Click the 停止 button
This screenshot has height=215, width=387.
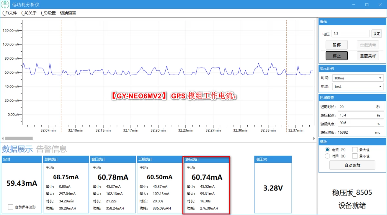point(336,56)
